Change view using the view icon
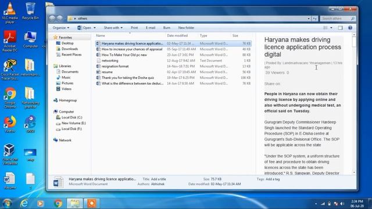Screen dimensions: 372x209 [325, 28]
